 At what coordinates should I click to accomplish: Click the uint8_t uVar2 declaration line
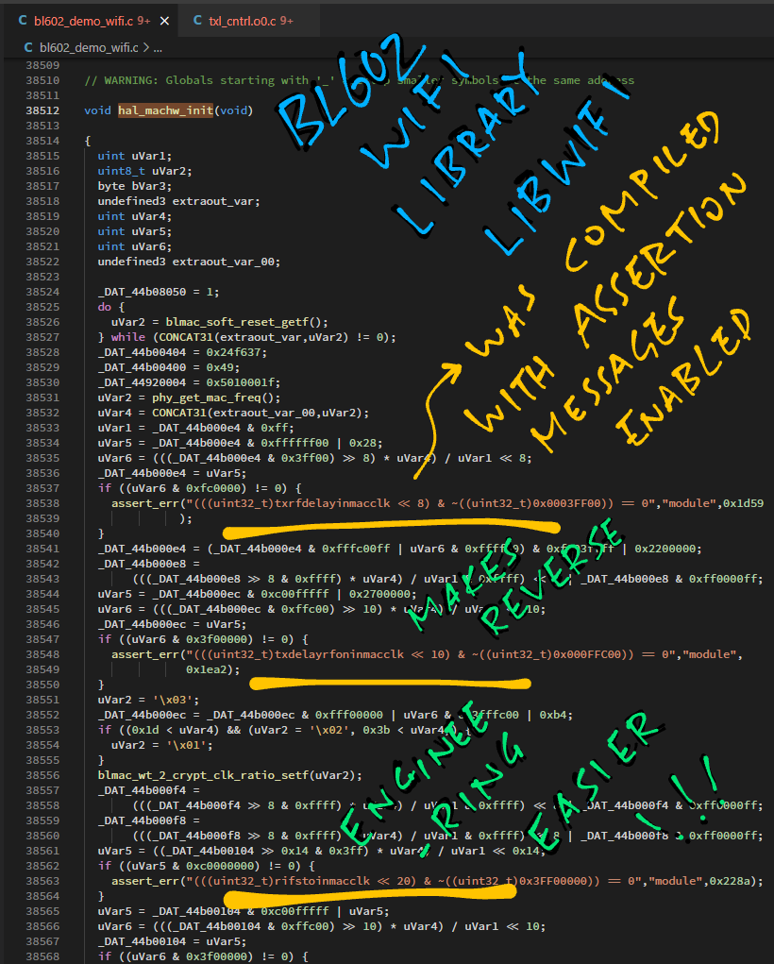131,171
